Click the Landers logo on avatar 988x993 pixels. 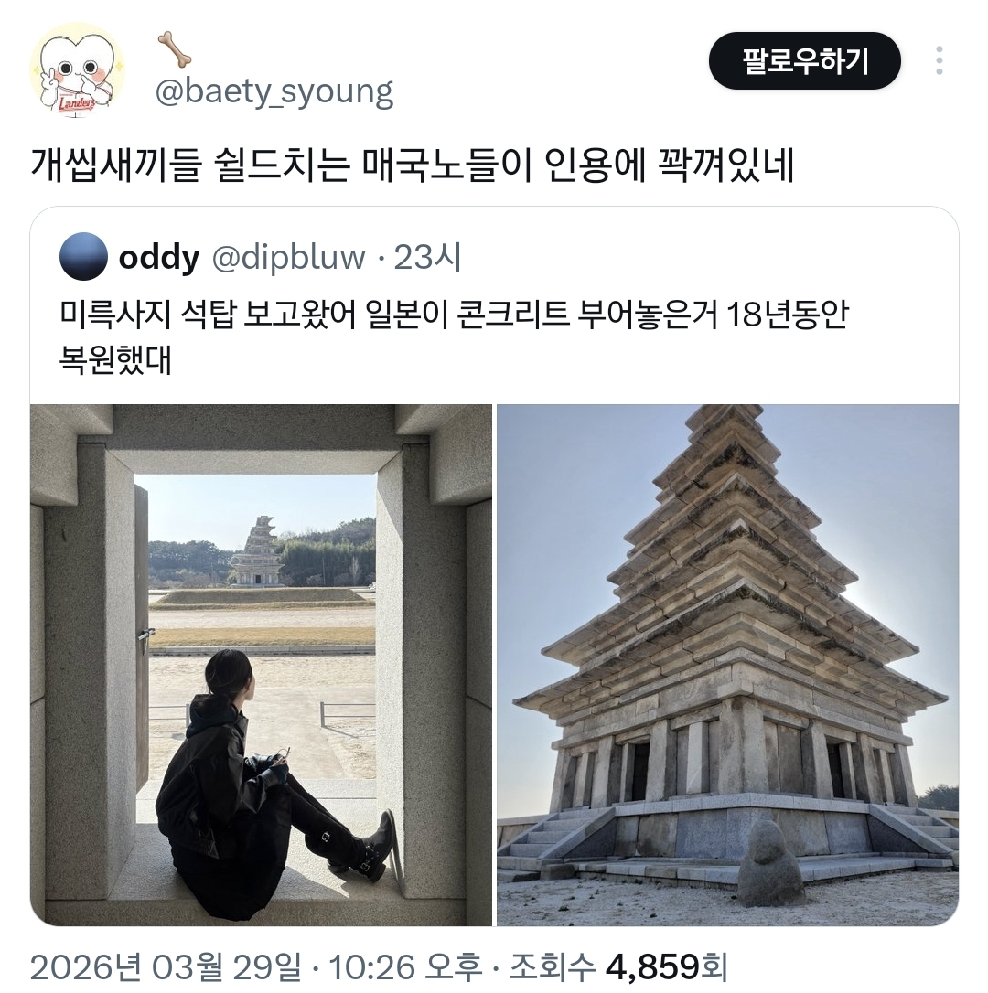[x=75, y=103]
